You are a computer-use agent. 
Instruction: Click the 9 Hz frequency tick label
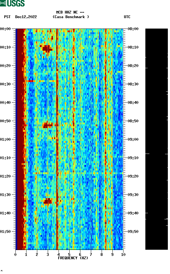[x=112, y=254]
